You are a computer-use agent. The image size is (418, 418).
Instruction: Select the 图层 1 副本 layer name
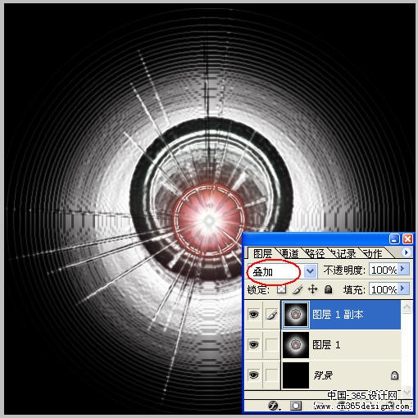[338, 315]
